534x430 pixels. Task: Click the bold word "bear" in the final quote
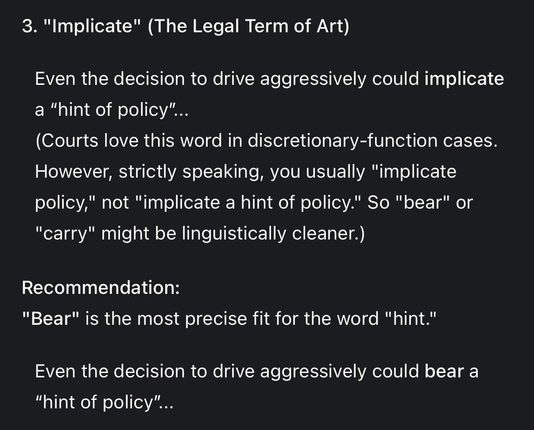444,372
